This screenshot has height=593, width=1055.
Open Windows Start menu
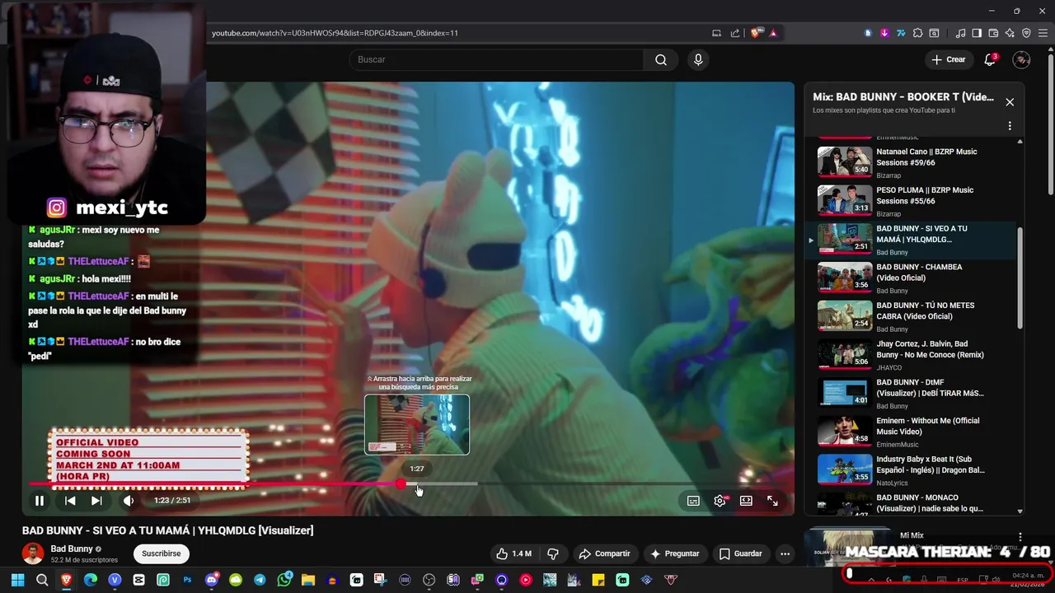[17, 580]
